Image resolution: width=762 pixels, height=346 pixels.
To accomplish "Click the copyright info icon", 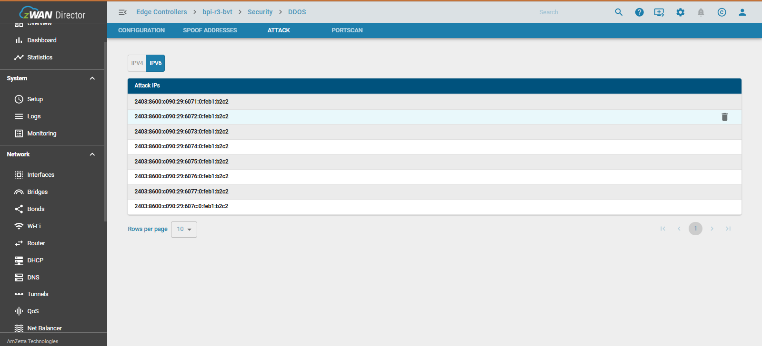I will point(722,12).
